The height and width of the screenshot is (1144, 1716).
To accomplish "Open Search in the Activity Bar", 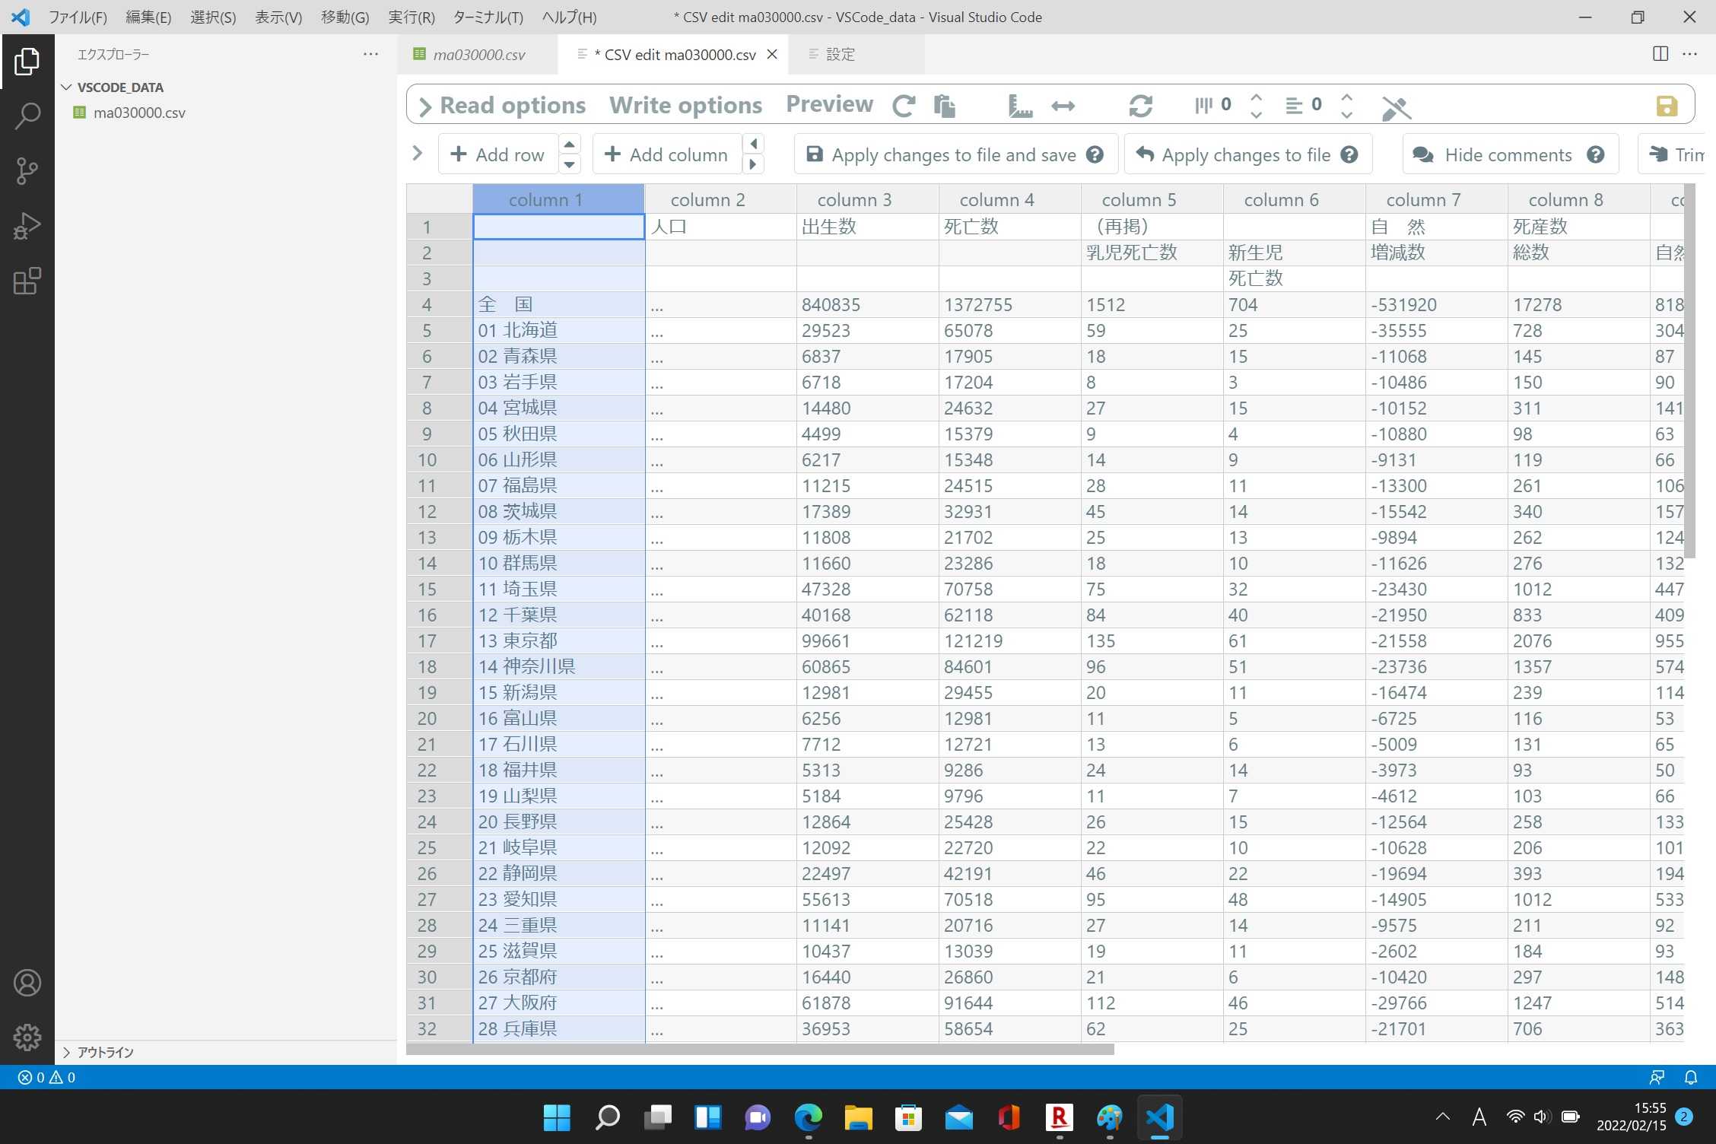I will [27, 116].
